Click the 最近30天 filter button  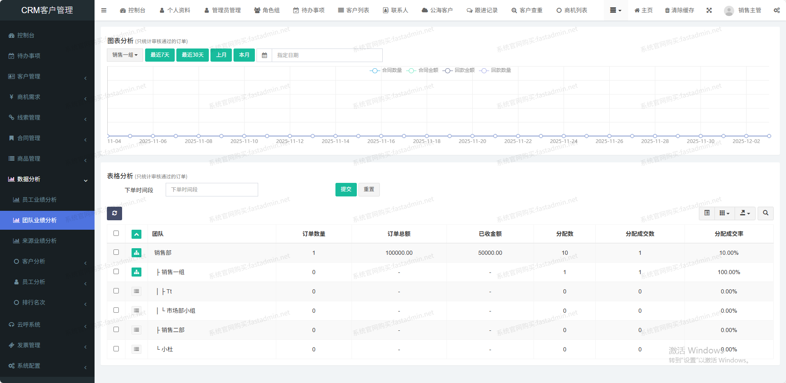192,55
